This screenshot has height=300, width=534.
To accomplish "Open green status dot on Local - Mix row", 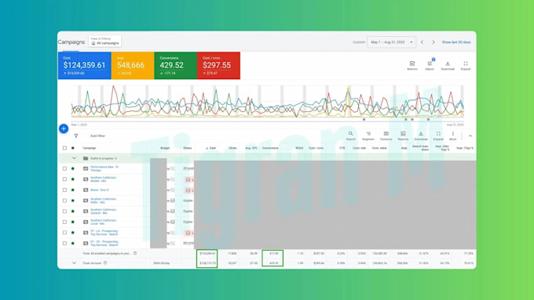I will coord(73,222).
